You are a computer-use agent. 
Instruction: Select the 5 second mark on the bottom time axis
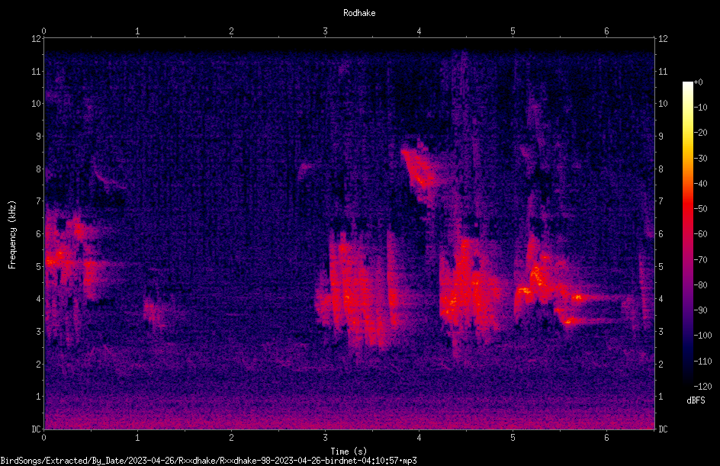click(513, 438)
